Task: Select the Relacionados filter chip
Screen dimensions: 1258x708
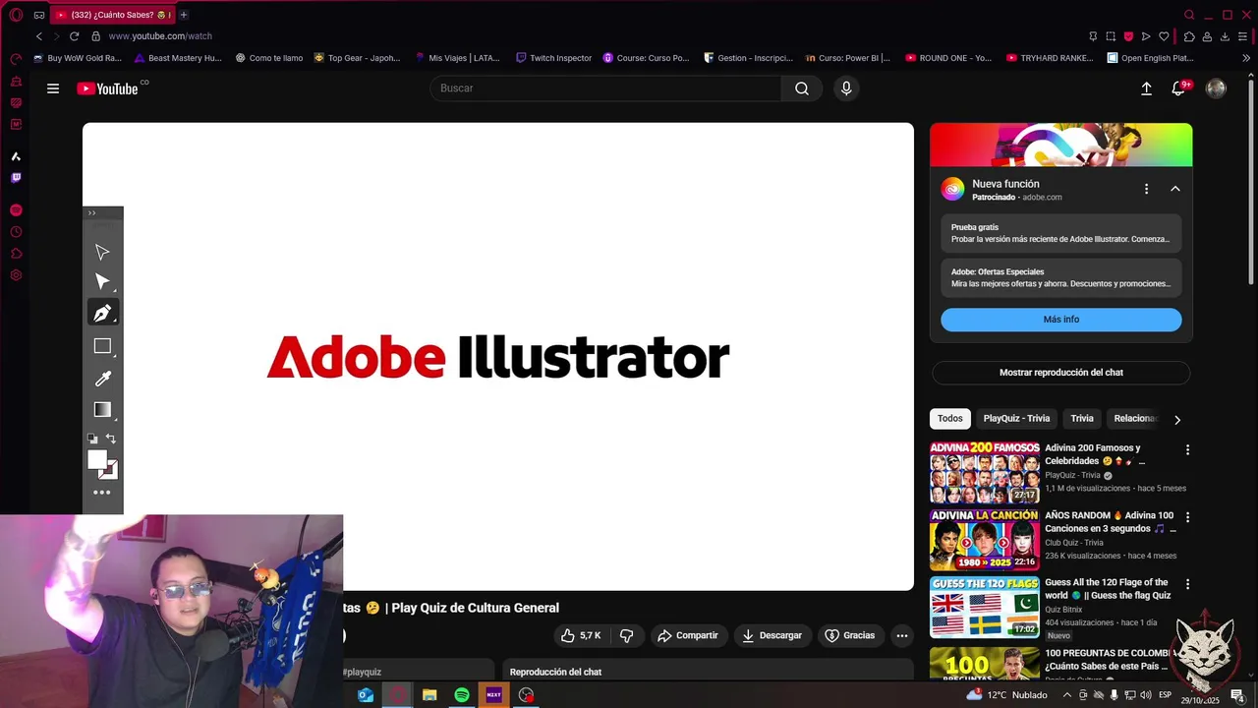Action: tap(1134, 419)
